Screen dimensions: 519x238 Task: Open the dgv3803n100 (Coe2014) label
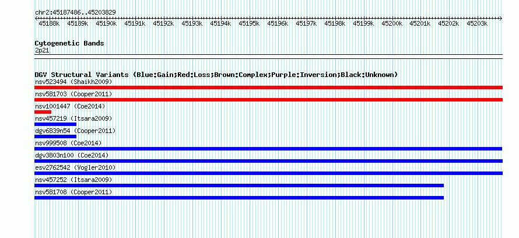(x=72, y=155)
